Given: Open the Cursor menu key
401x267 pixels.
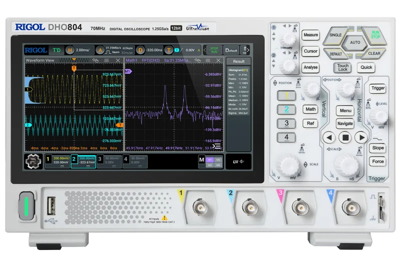Looking at the screenshot, I should 311,51.
